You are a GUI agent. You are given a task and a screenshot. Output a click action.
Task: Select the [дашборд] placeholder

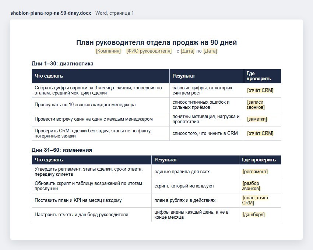tap(253, 215)
